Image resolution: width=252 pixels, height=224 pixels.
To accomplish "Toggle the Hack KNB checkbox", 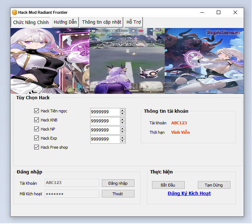I will pos(36,120).
